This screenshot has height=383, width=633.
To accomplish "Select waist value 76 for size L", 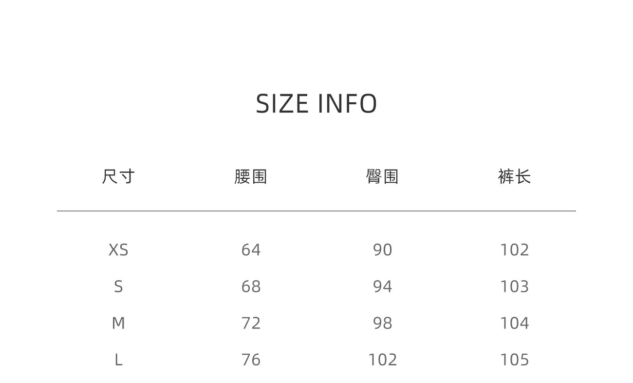I will point(251,360).
